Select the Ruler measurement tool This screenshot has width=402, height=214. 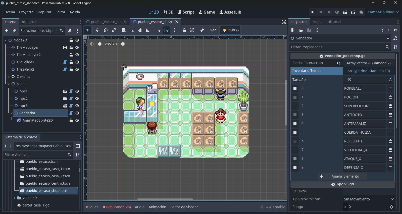coord(148,30)
